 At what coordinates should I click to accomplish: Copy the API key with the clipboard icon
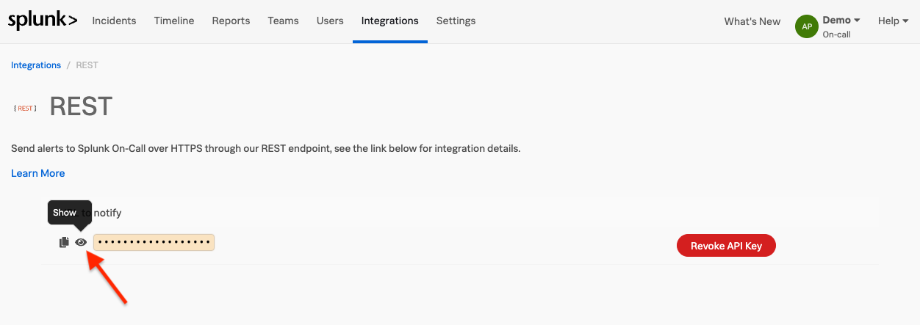[64, 242]
